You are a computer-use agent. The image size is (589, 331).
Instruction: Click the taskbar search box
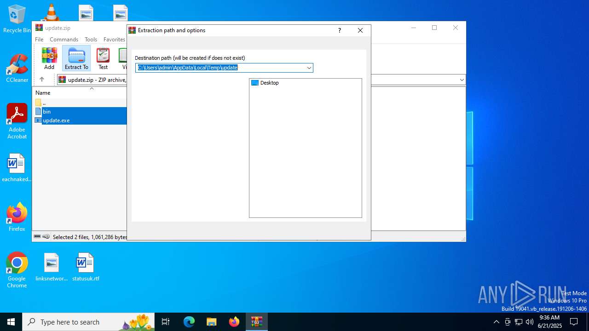(x=88, y=322)
